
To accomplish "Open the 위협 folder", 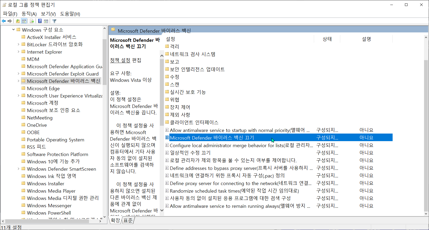I will (x=172, y=100).
